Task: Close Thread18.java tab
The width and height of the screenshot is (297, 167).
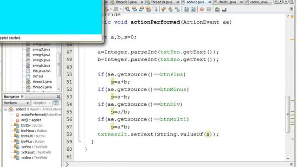Action: (x=177, y=2)
